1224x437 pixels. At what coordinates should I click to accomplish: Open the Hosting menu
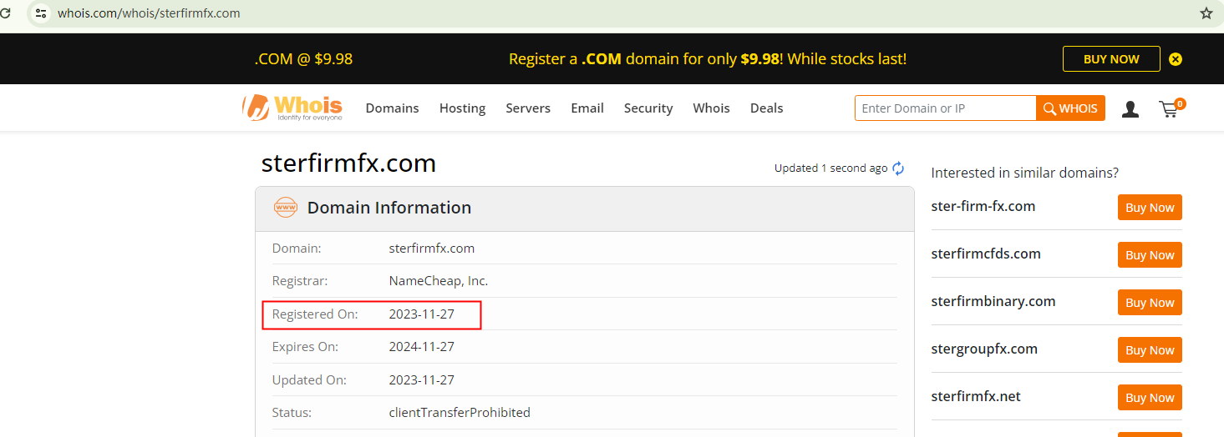[462, 108]
